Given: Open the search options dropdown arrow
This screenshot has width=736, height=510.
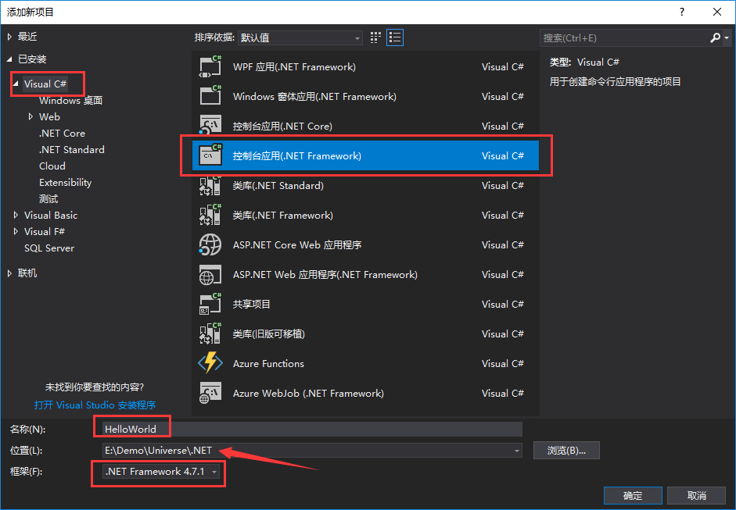Looking at the screenshot, I should pyautogui.click(x=727, y=37).
